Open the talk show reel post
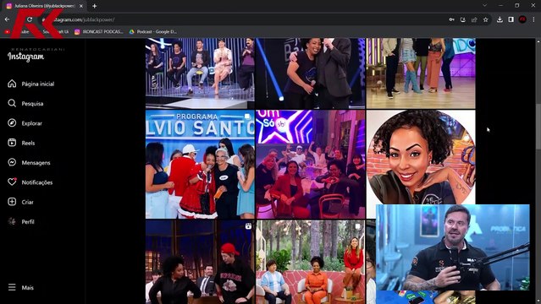The image size is (541, 304). coord(200,262)
